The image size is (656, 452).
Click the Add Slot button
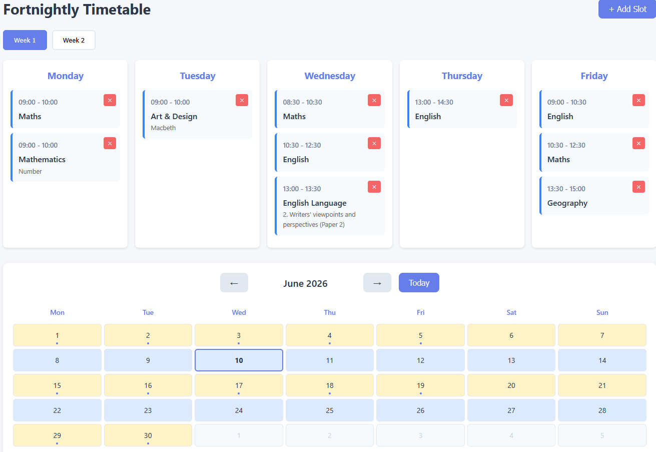[627, 9]
